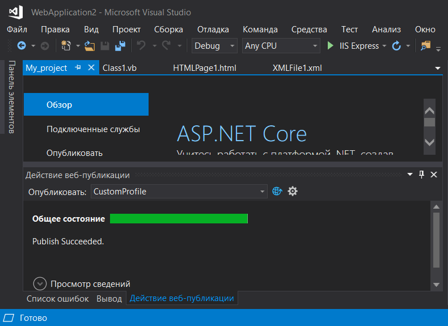Open the Вид menu
The image size is (448, 326).
(x=91, y=29)
